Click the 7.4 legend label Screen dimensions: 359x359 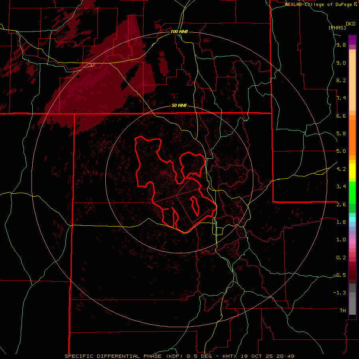coord(341,98)
